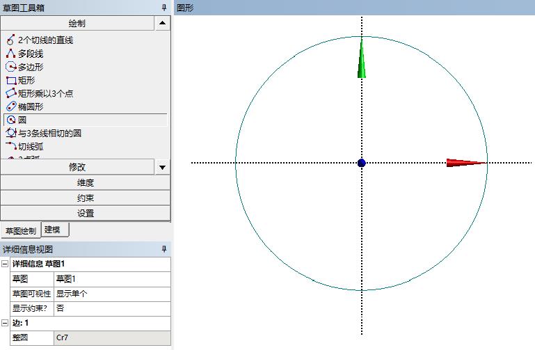Toggle pin on 详细信息视图 panel
Screen dimensions: 535x350
click(x=164, y=249)
